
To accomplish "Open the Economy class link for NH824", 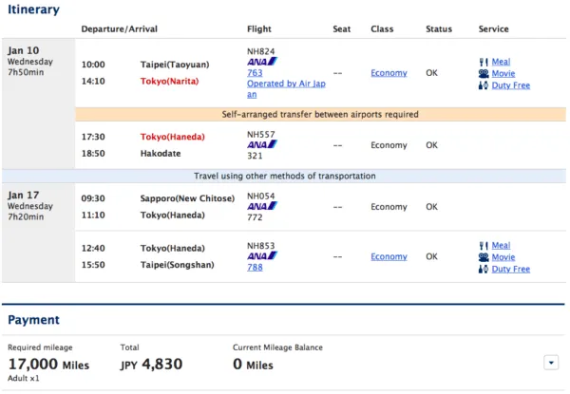I will [389, 73].
